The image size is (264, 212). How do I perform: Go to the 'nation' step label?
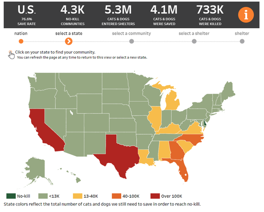click(21, 33)
